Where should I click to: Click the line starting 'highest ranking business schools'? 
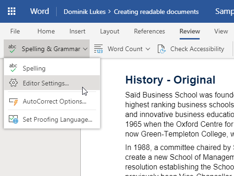180,105
